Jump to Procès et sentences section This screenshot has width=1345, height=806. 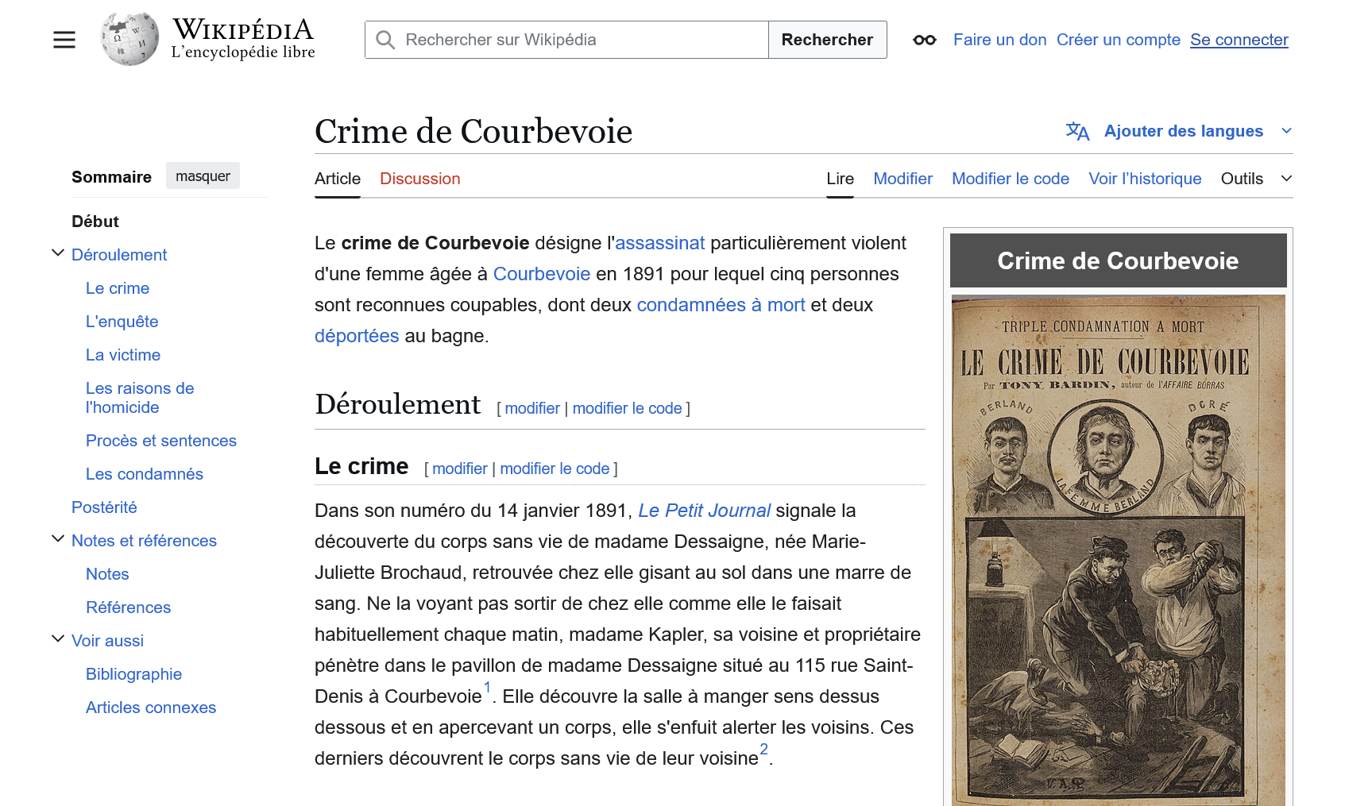pos(161,441)
